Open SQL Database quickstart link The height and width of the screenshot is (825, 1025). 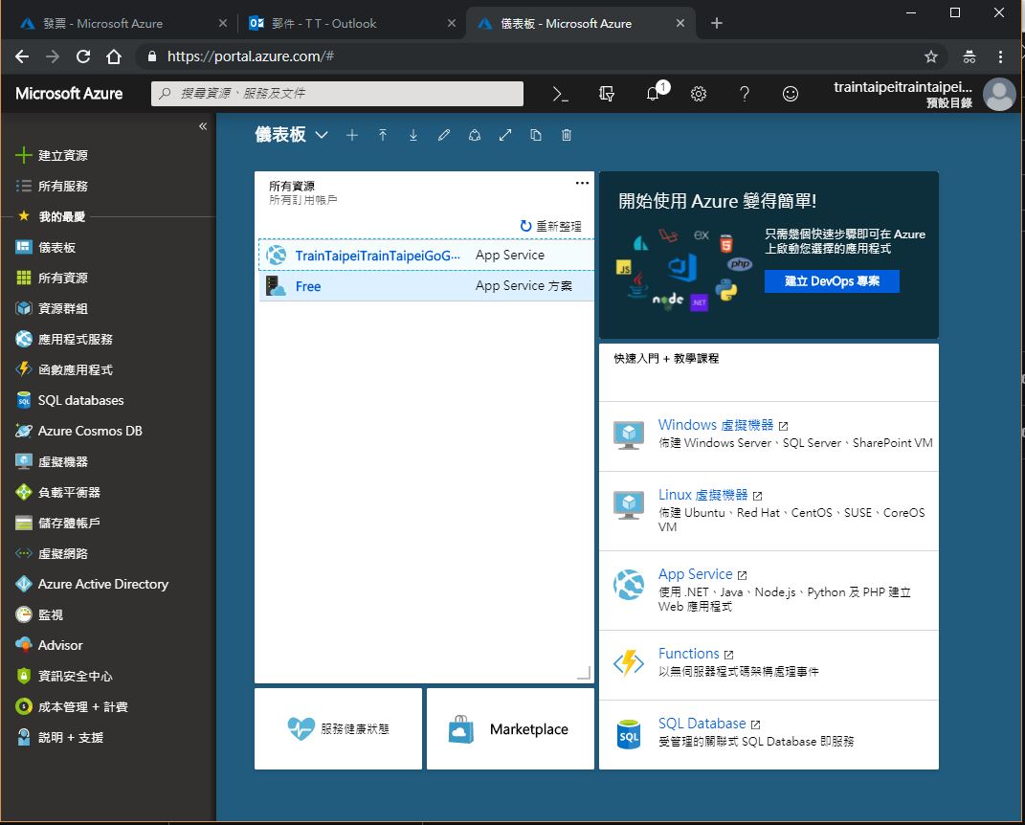click(702, 724)
